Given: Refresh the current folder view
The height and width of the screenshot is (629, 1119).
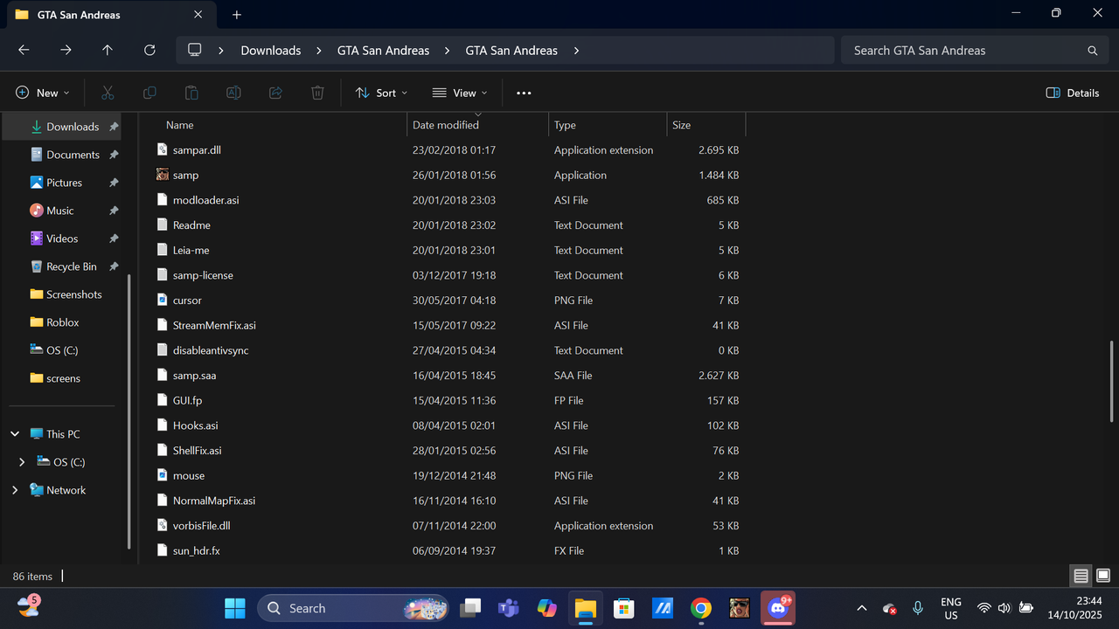Looking at the screenshot, I should click(149, 51).
